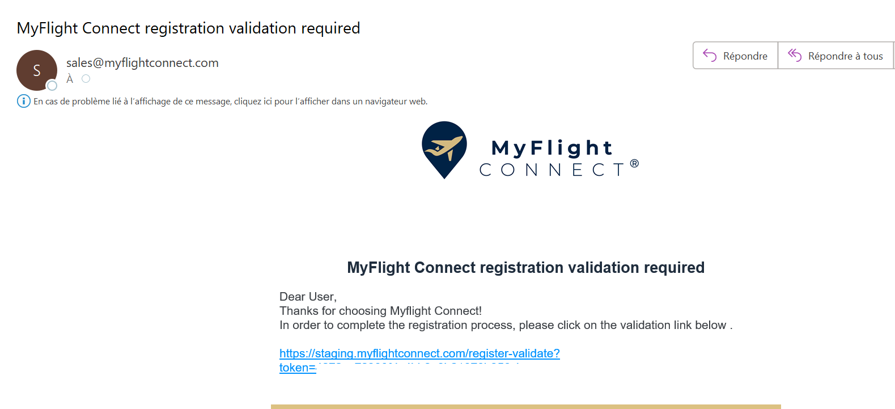
Task: Click the reply-all double arrow icon
Action: pyautogui.click(x=795, y=55)
